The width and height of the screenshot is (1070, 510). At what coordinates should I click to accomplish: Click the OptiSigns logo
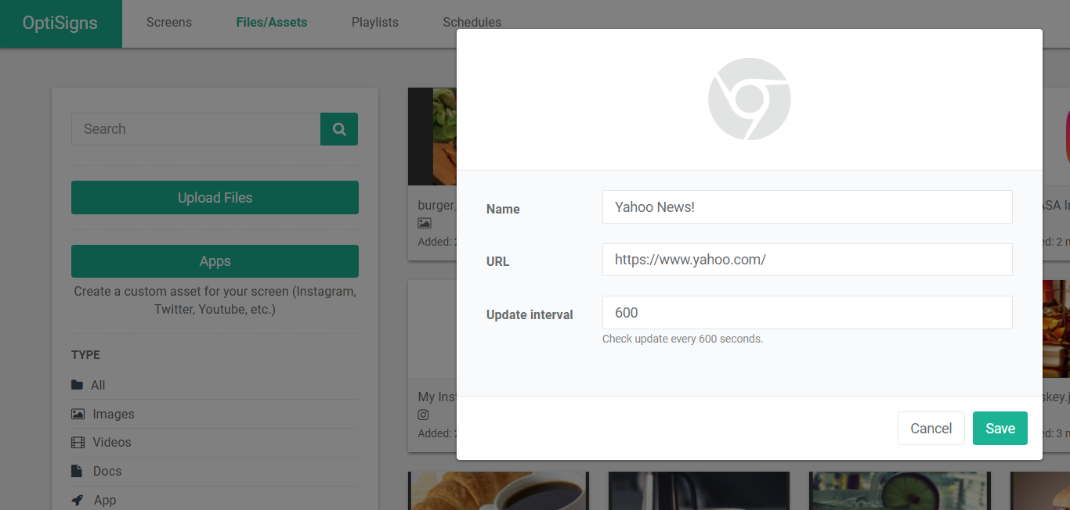tap(60, 23)
